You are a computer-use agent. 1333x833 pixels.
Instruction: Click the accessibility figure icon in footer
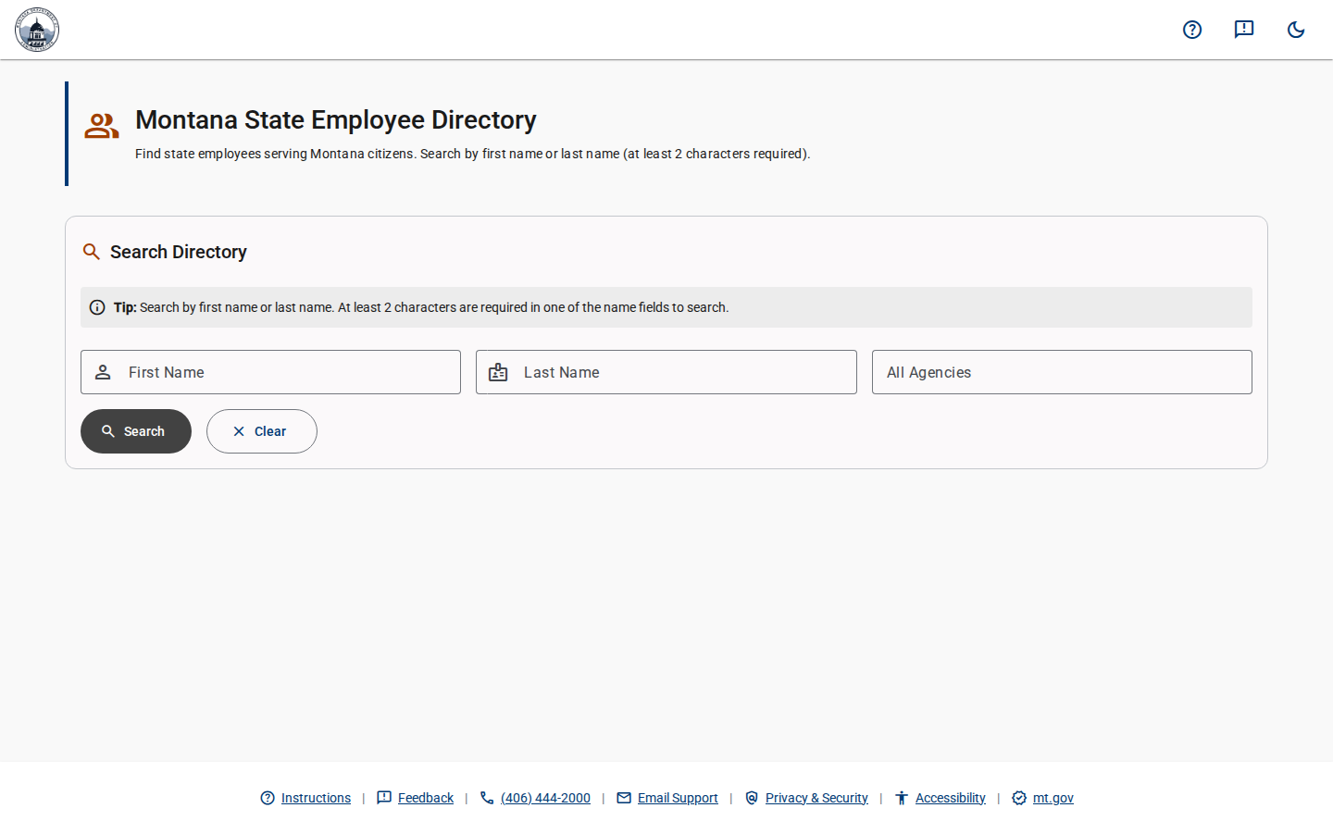point(902,798)
